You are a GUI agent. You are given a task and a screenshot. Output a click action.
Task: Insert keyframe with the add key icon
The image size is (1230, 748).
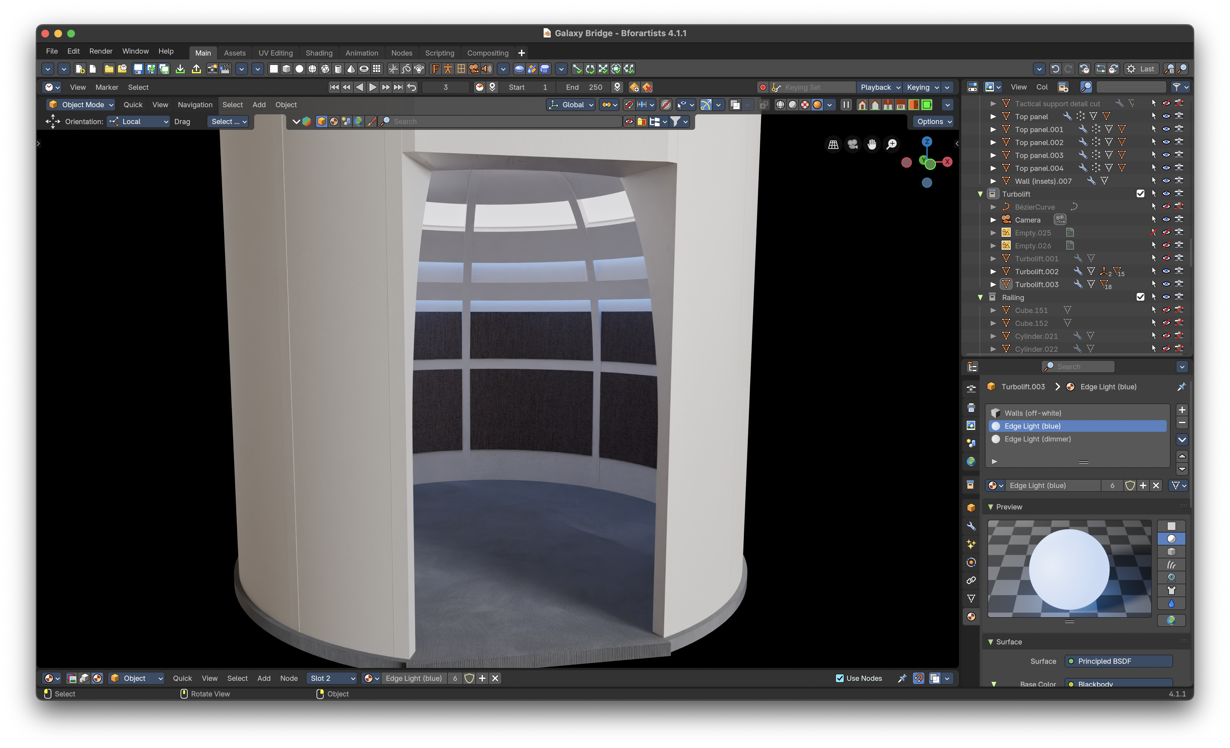[634, 87]
